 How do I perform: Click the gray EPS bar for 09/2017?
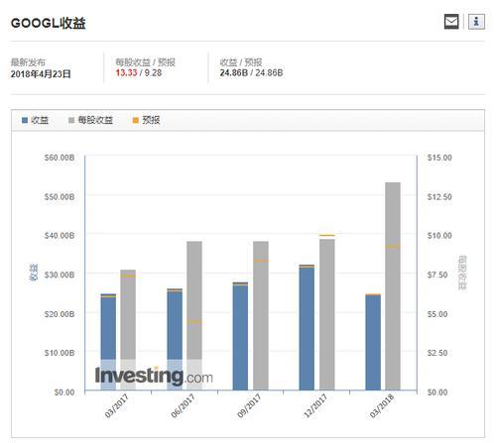[261, 315]
